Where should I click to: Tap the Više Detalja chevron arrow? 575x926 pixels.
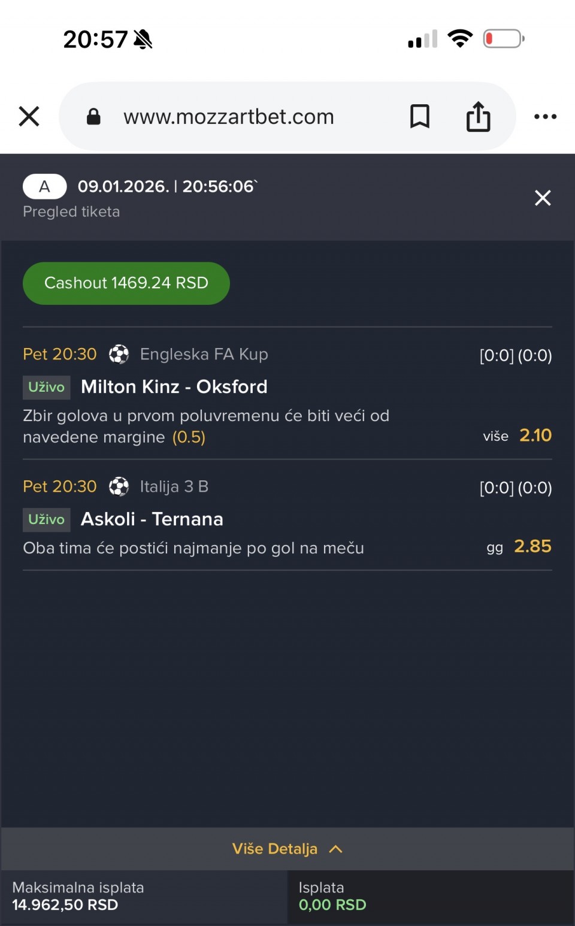pyautogui.click(x=336, y=849)
